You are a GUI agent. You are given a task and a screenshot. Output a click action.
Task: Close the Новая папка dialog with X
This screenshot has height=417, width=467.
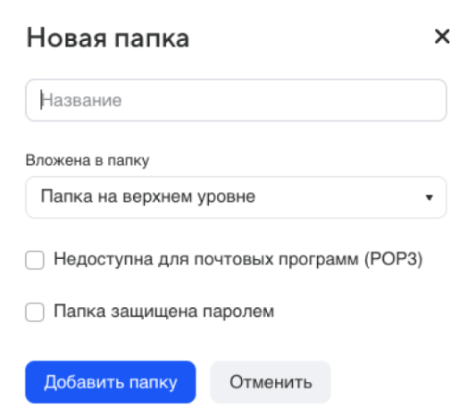pyautogui.click(x=442, y=37)
